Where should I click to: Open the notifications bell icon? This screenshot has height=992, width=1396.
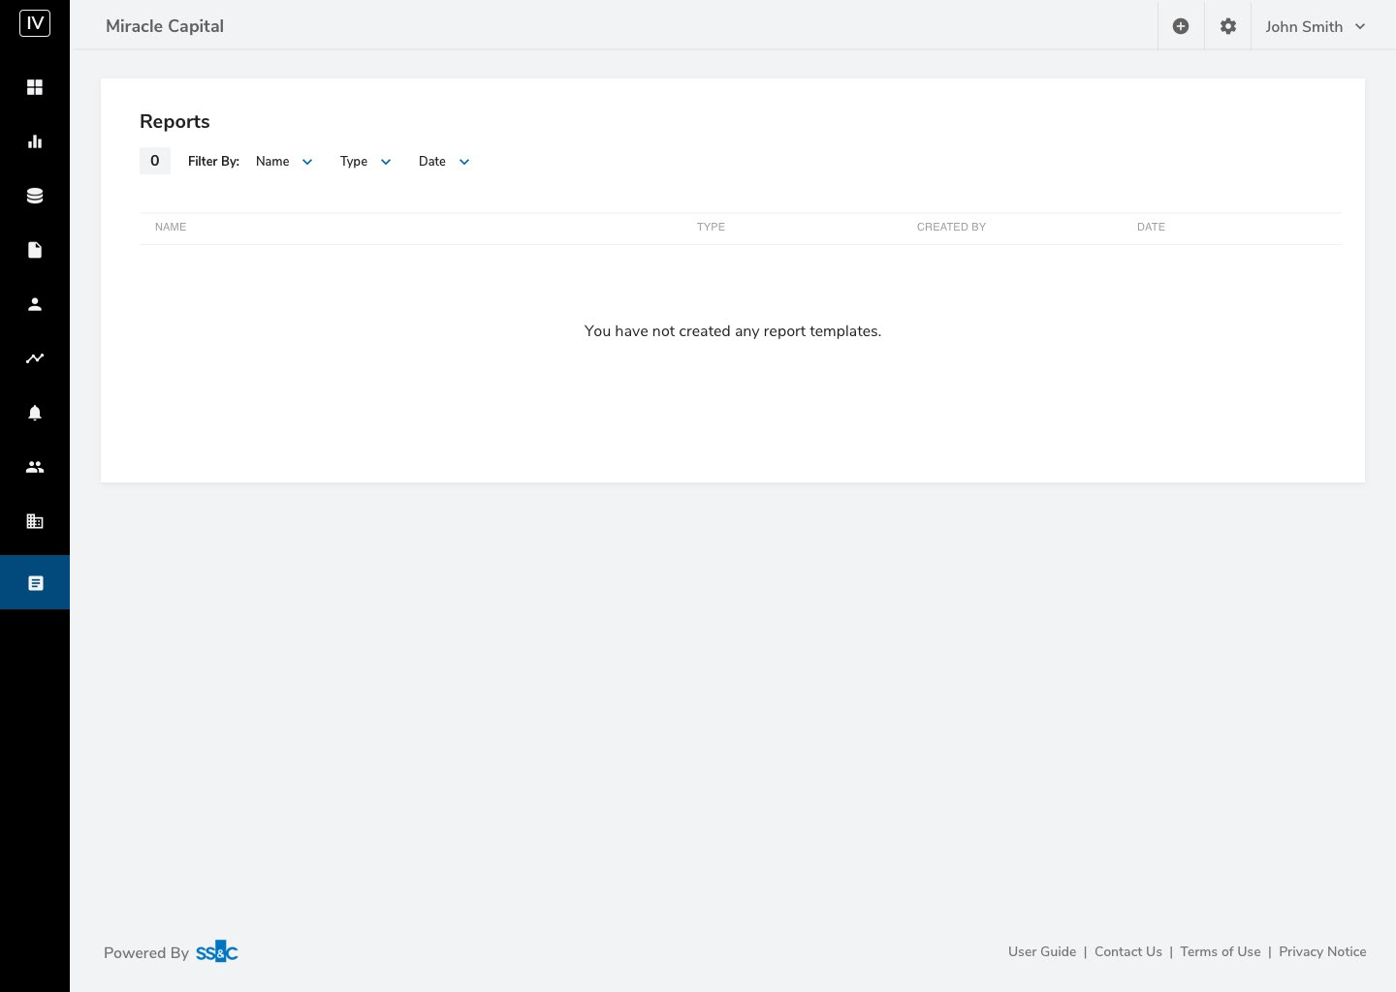click(35, 413)
